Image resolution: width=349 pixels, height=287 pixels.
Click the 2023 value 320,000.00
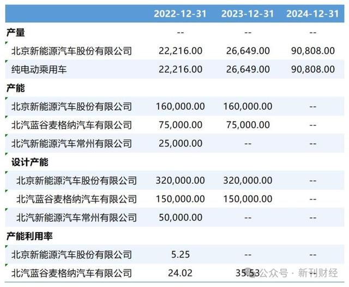coord(248,180)
